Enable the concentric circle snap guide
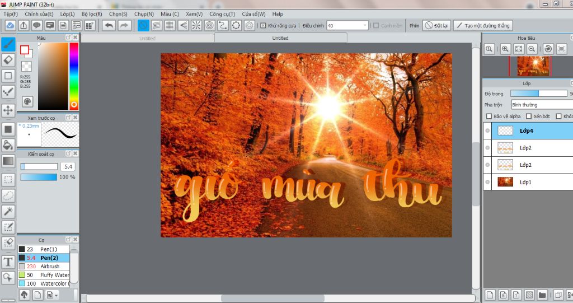 point(209,26)
